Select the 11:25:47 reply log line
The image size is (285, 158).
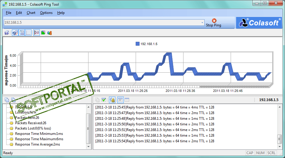[x=155, y=113]
